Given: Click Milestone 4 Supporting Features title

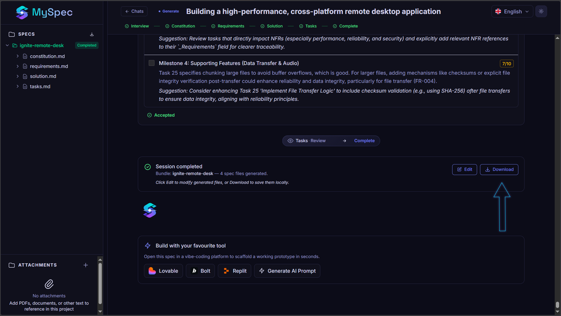Looking at the screenshot, I should coord(229,63).
